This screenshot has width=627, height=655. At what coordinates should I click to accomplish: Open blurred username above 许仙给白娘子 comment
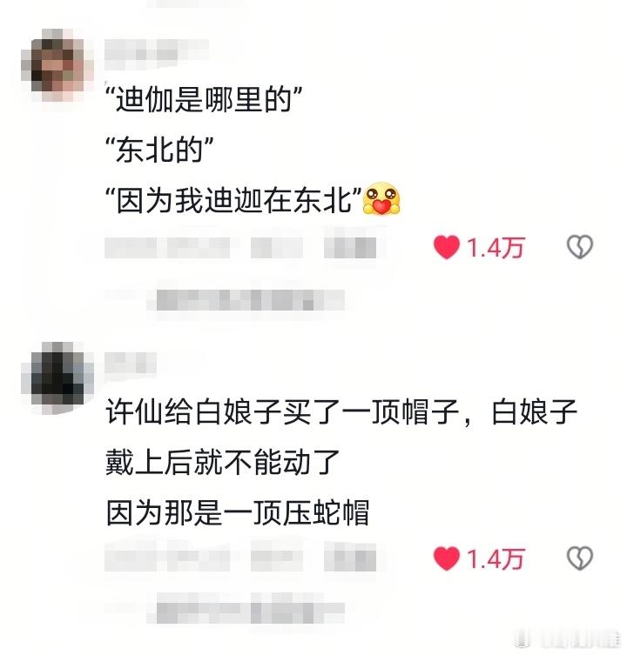pos(131,363)
